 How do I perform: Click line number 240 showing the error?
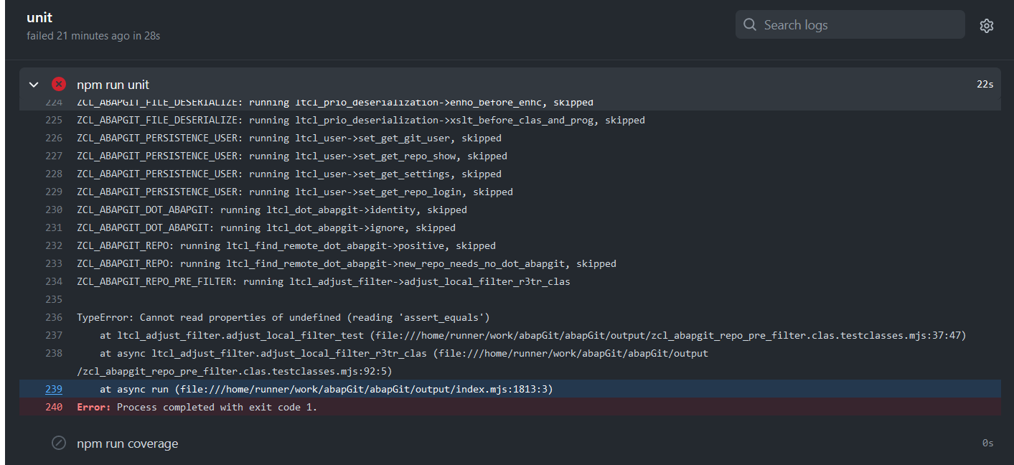click(x=53, y=407)
